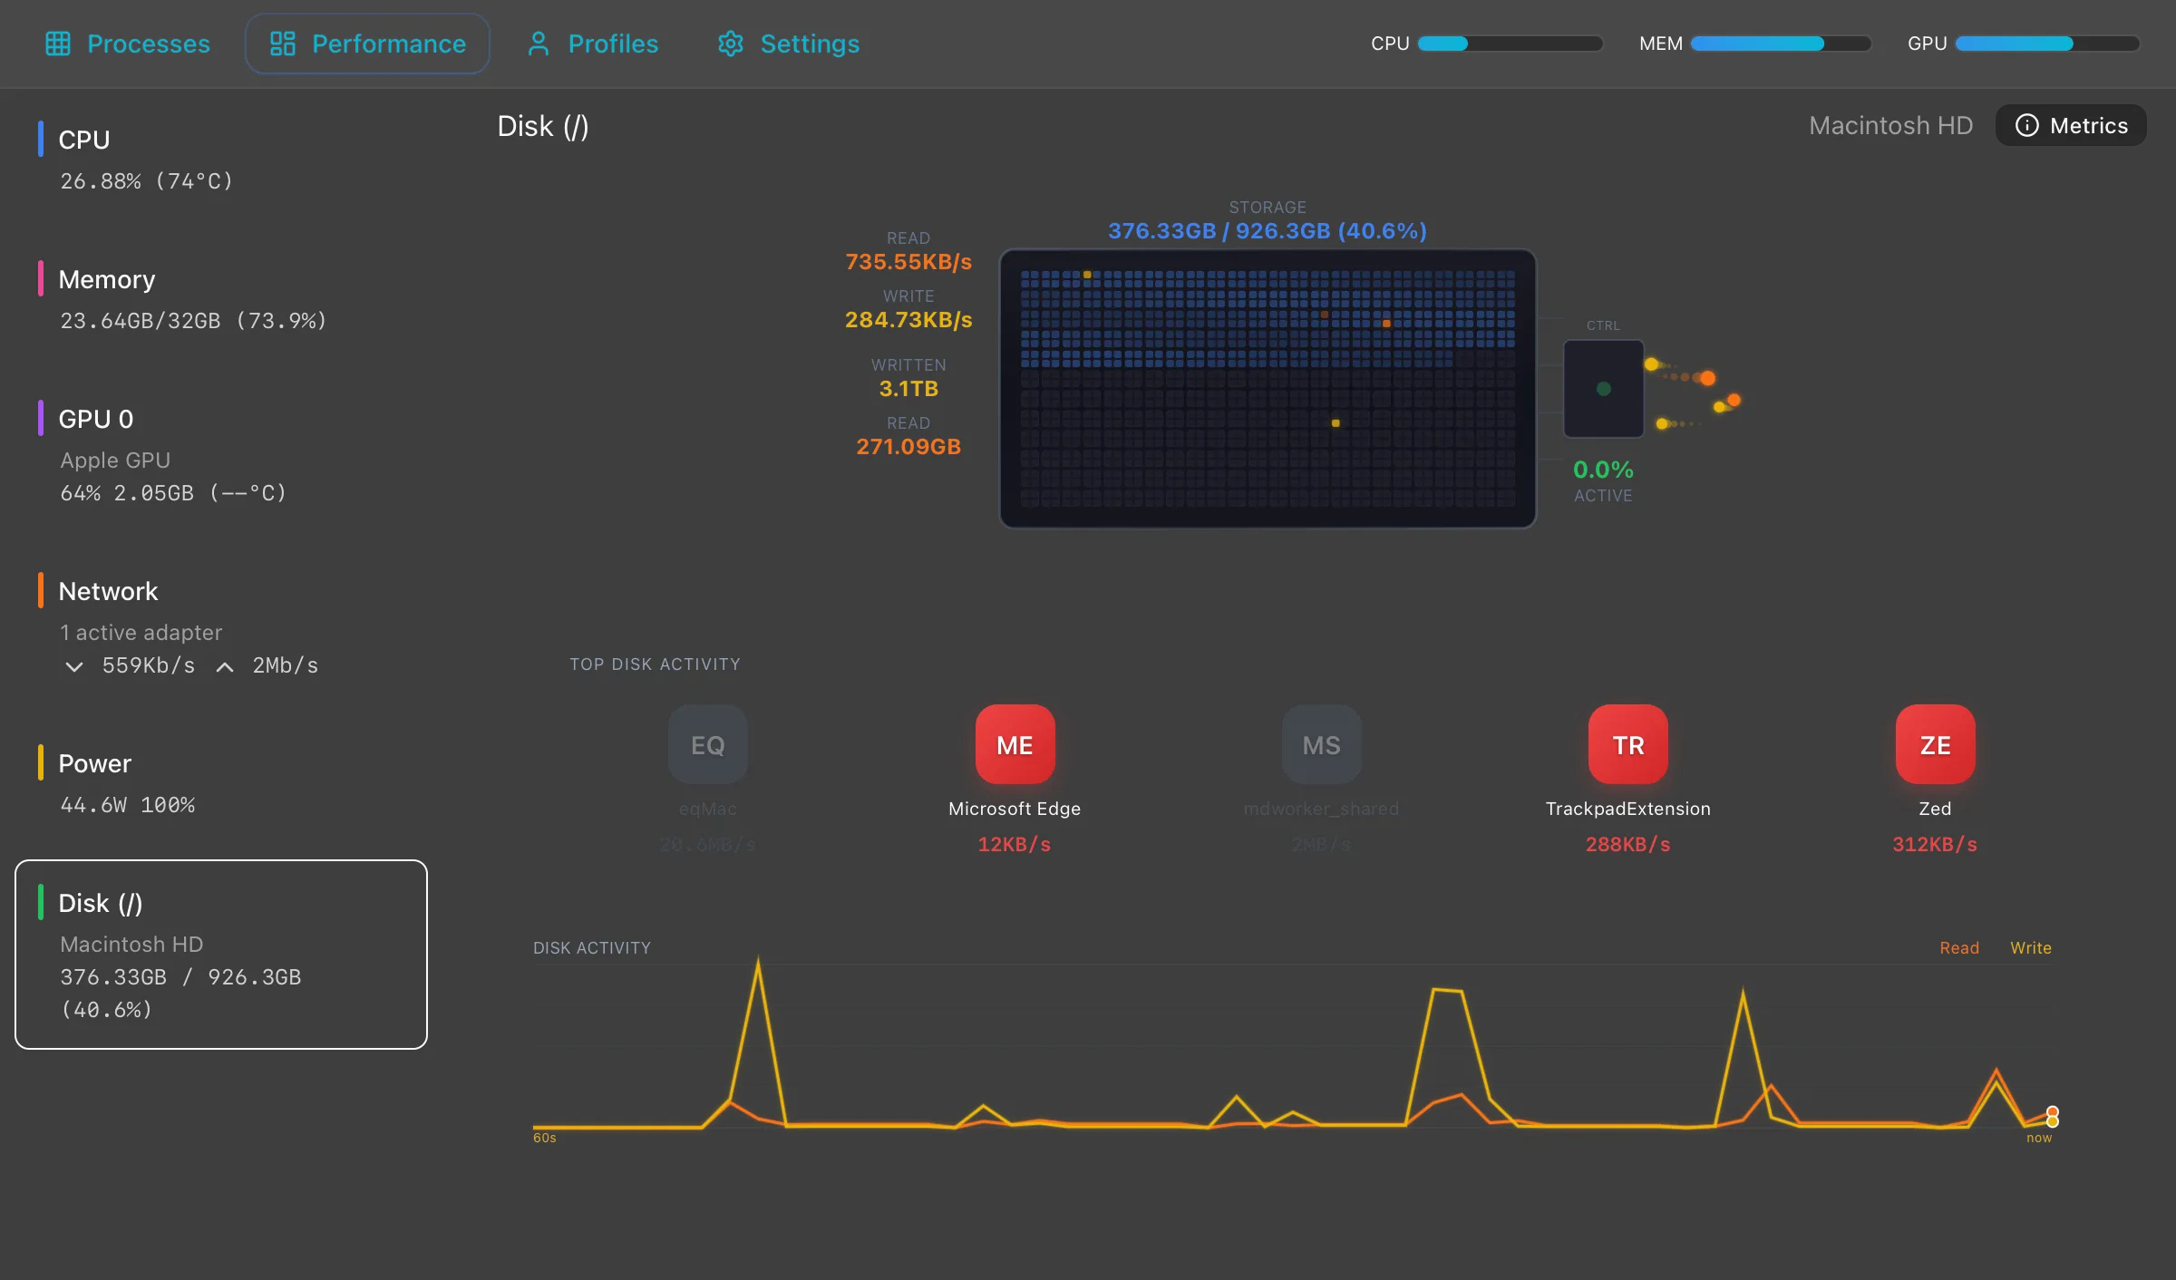This screenshot has width=2176, height=1280.
Task: Click the mdworker_shared activity icon
Action: [1320, 744]
